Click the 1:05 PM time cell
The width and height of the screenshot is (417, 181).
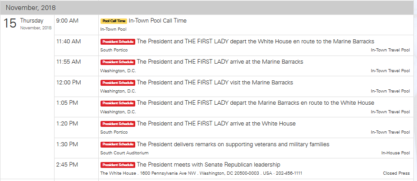pyautogui.click(x=67, y=103)
